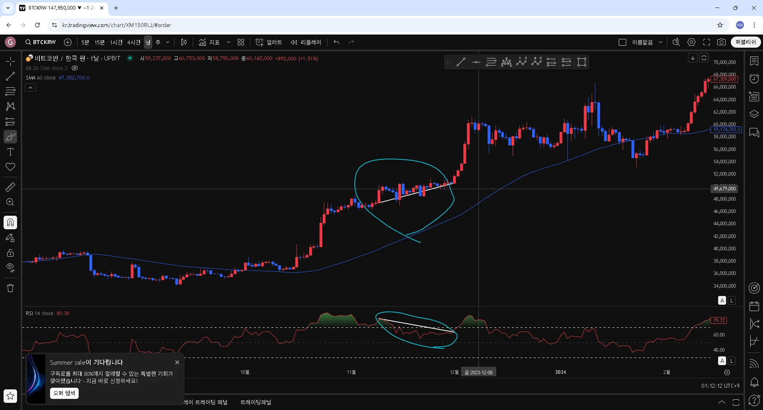Select the trend line tool in left sidebar
The image size is (763, 410).
pyautogui.click(x=10, y=76)
